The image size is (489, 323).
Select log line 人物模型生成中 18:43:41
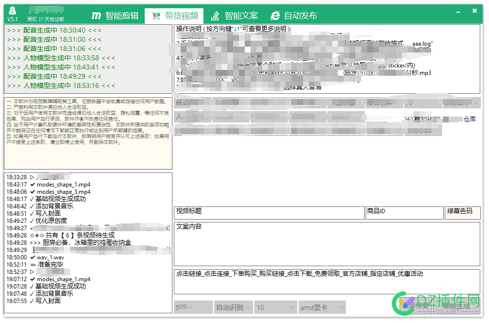tap(61, 67)
